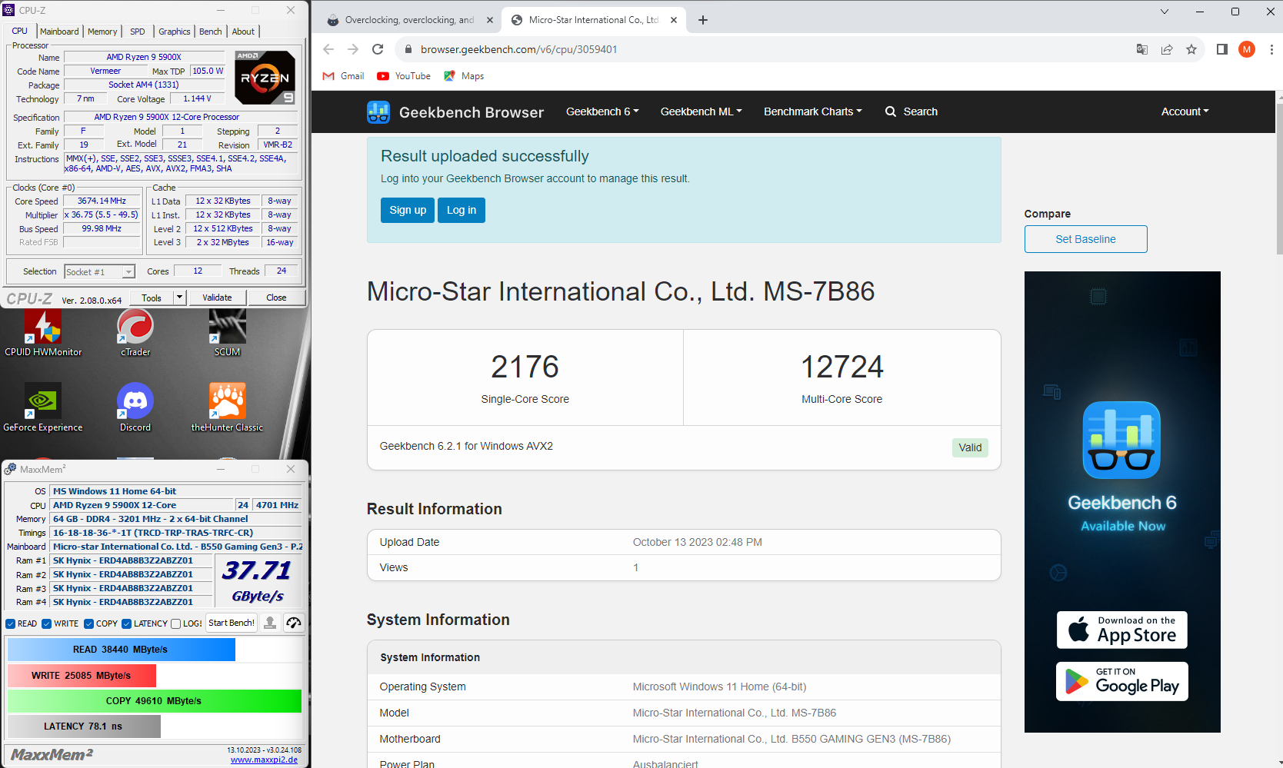Share this page via the share icon
Screen dimensions: 1283x768
click(1167, 49)
